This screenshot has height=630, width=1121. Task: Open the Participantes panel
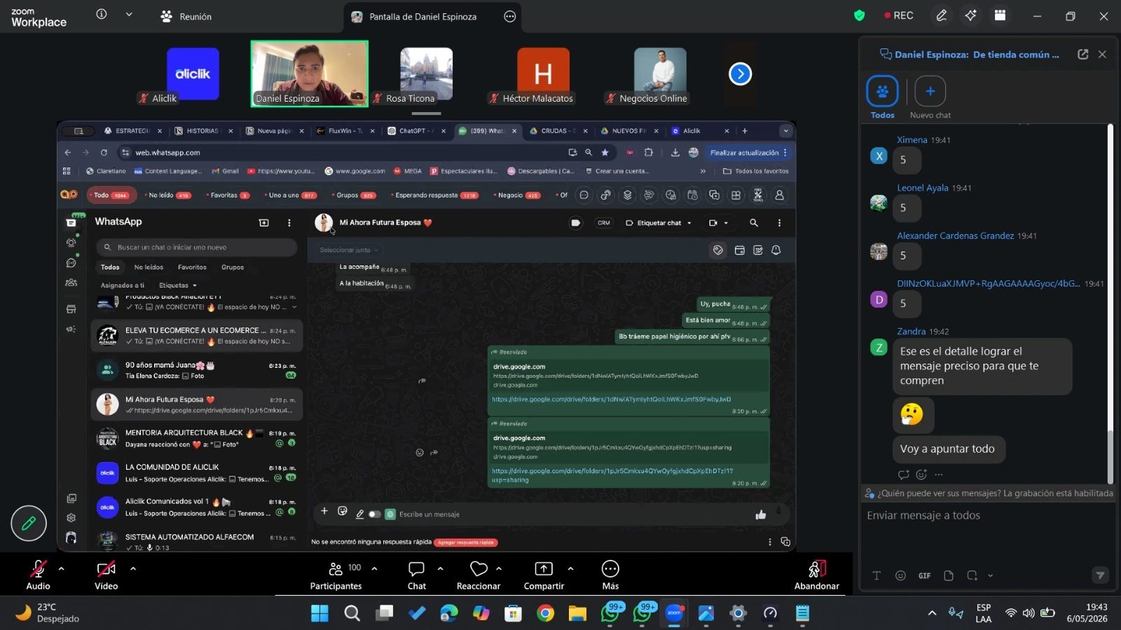336,575
